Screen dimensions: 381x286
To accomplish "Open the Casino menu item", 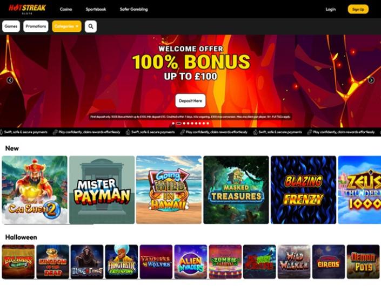I will [x=66, y=9].
